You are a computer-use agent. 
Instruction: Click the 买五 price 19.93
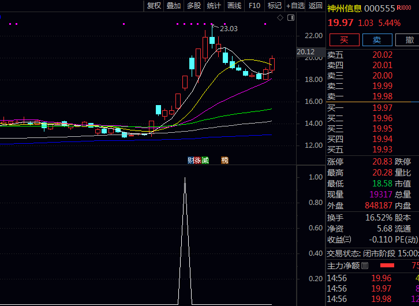point(383,150)
